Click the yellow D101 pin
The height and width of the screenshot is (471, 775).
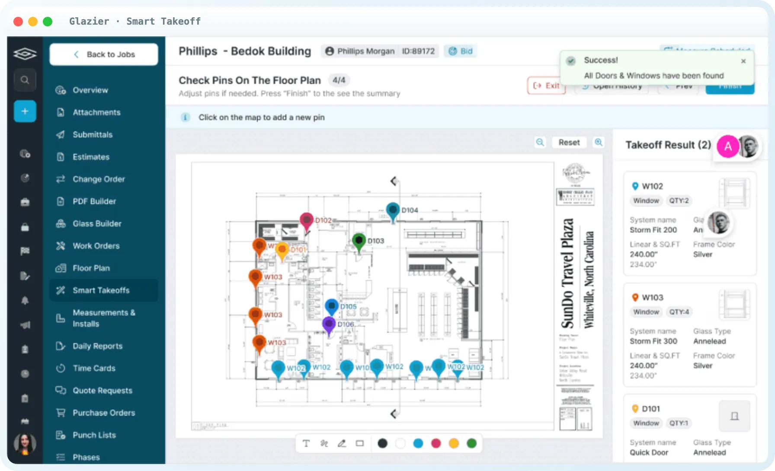pos(282,251)
